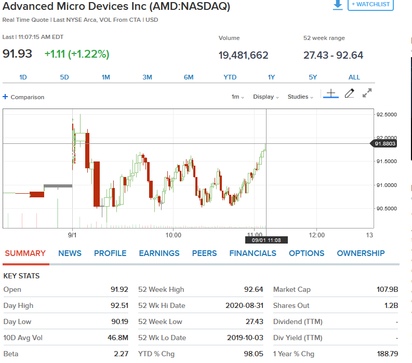The image size is (412, 363).
Task: Activate the pencil draw tool
Action: pyautogui.click(x=349, y=93)
